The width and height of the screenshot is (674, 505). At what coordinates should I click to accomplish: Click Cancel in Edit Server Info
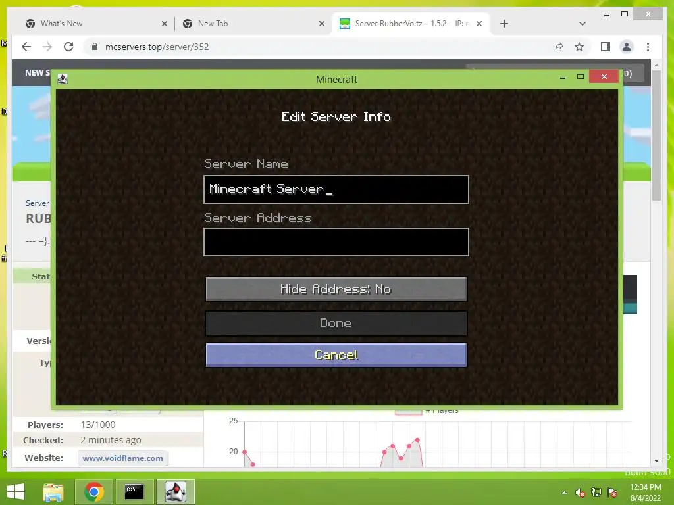pyautogui.click(x=336, y=354)
